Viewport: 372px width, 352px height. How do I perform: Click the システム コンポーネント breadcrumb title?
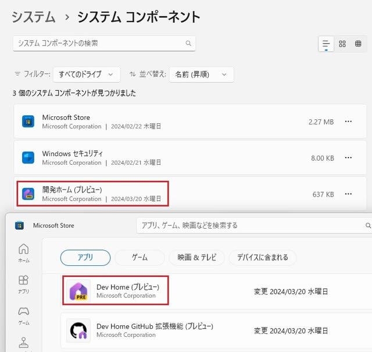139,17
